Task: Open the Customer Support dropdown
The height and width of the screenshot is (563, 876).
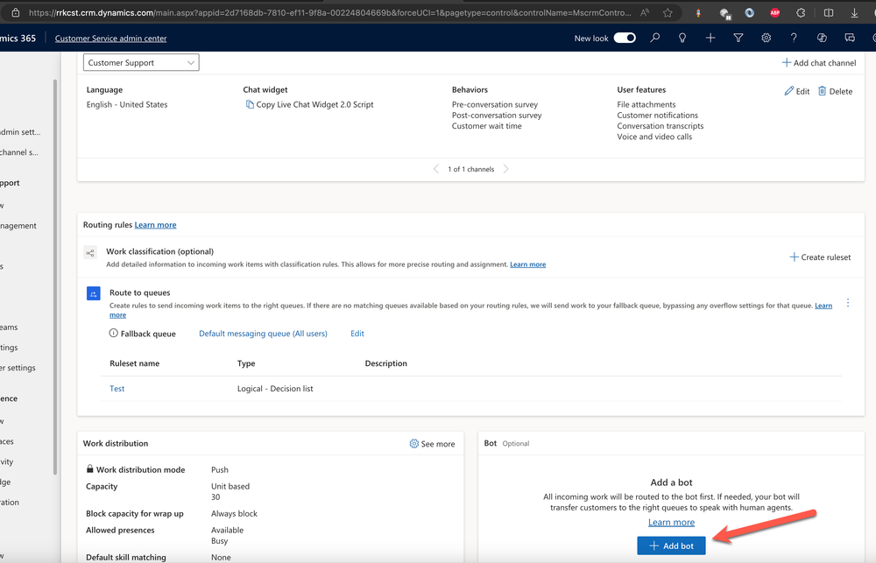Action: pos(140,62)
